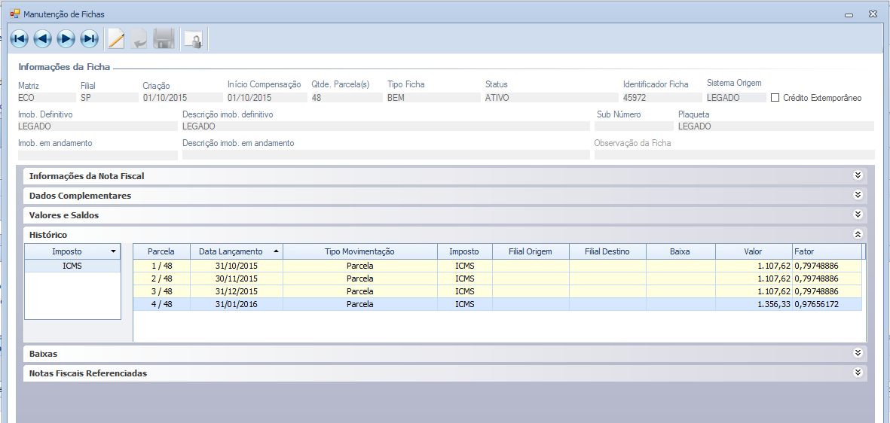Click the Valor column header

pyautogui.click(x=753, y=251)
